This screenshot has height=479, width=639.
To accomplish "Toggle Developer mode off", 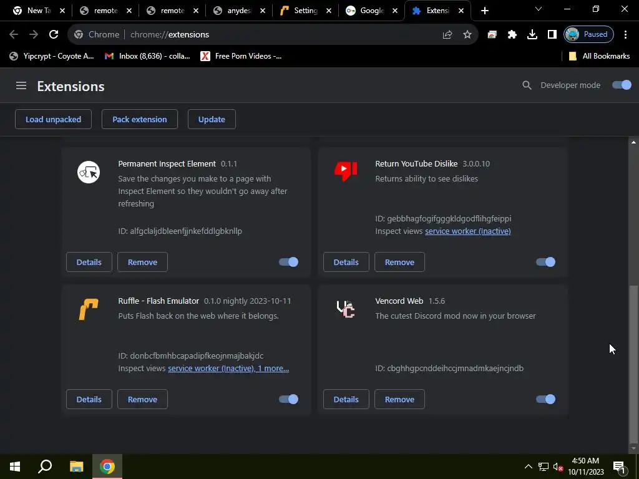I will (622, 85).
